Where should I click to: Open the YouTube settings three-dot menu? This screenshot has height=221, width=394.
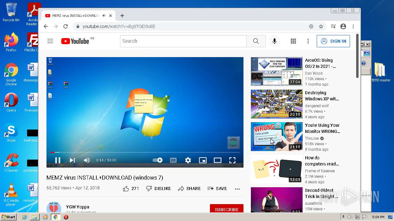pos(308,41)
